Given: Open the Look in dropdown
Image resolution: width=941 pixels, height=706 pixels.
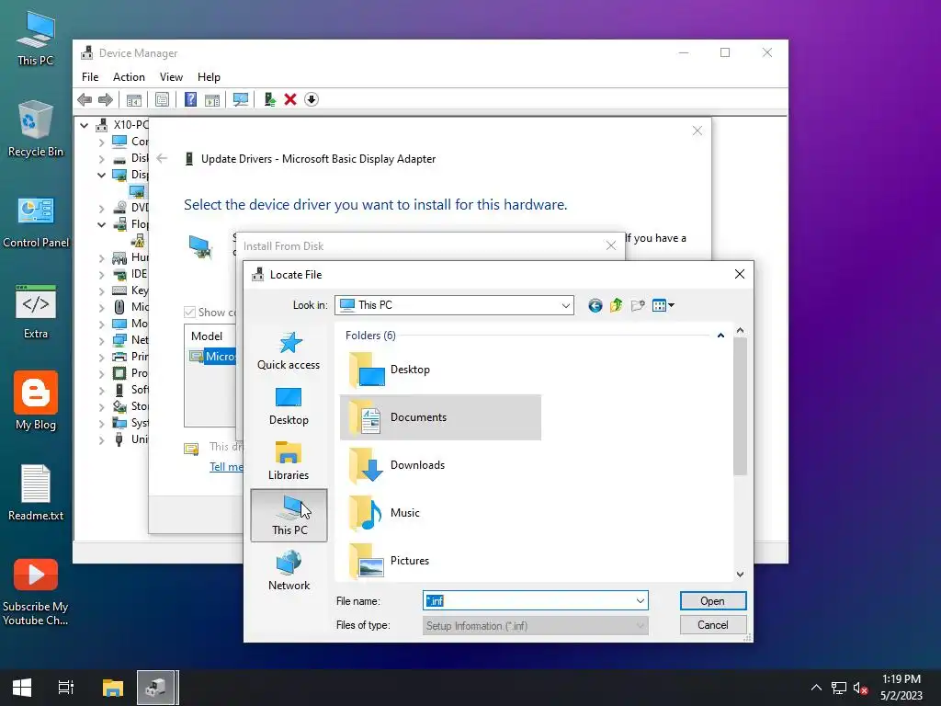Looking at the screenshot, I should [x=565, y=305].
